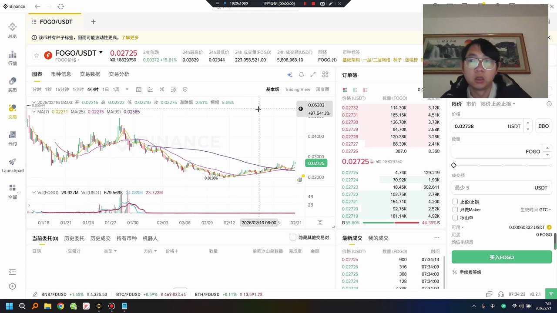
Task: Switch chart to Trading View mode
Action: (298, 90)
